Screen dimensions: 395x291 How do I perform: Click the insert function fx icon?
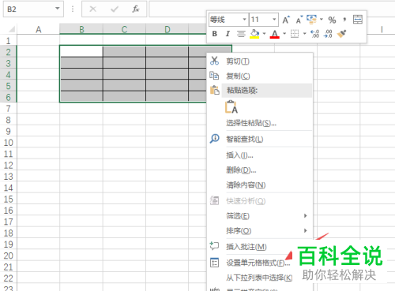pos(136,9)
